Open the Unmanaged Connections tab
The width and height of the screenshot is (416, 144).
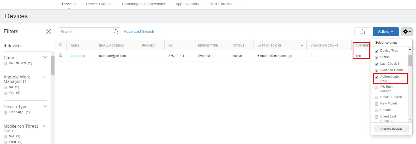pyautogui.click(x=143, y=4)
